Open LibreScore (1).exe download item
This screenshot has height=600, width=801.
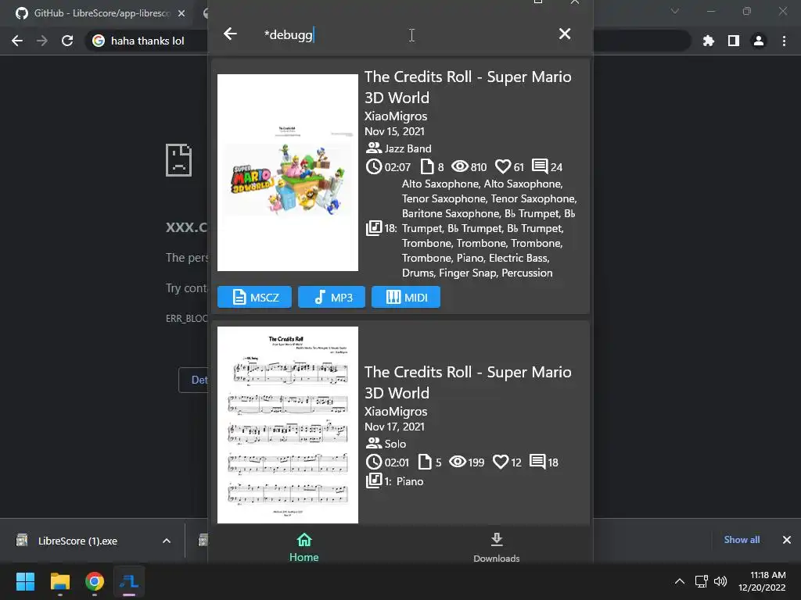[x=77, y=541]
